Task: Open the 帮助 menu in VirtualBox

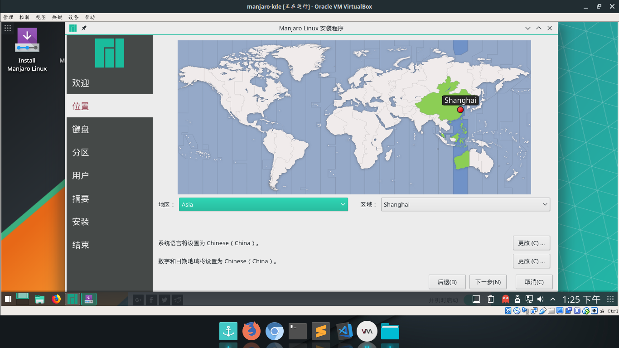Action: coord(90,17)
